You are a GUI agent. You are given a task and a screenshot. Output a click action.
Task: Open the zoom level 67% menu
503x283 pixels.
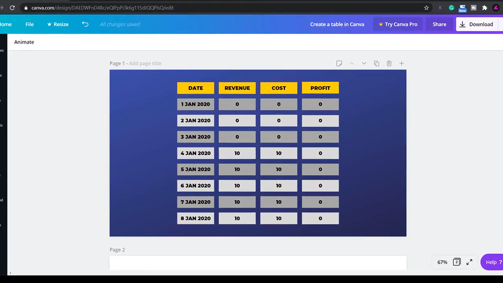[x=442, y=262]
